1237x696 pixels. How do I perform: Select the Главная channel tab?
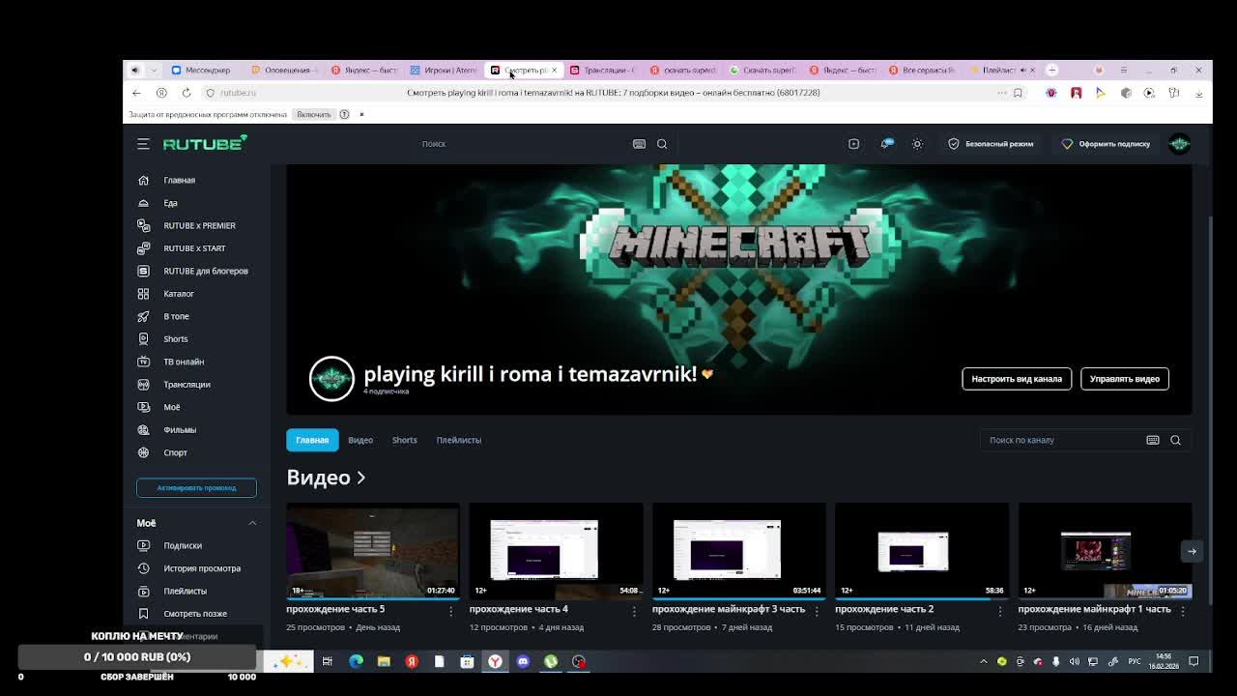312,440
